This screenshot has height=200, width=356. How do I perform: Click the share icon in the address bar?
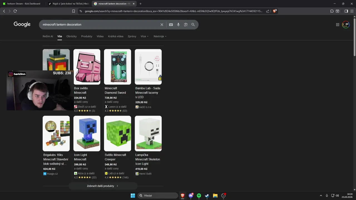point(268,11)
